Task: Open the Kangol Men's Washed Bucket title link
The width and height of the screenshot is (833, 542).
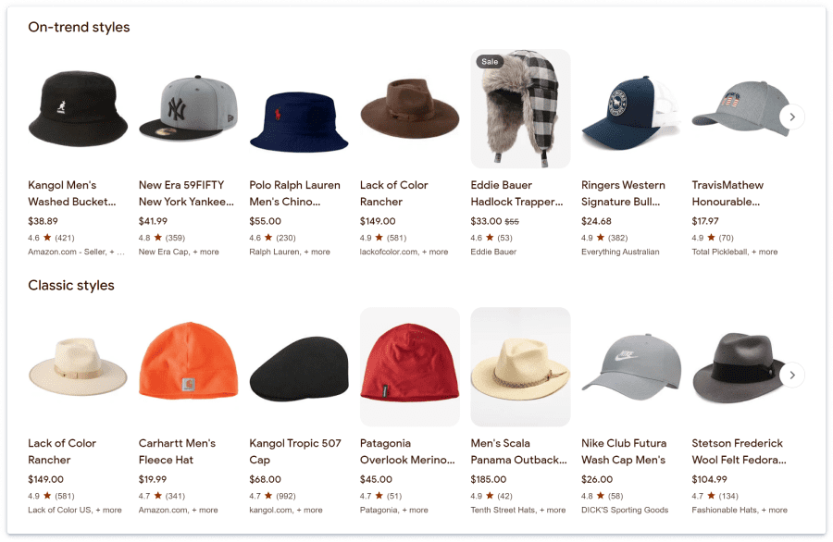Action: pos(71,193)
